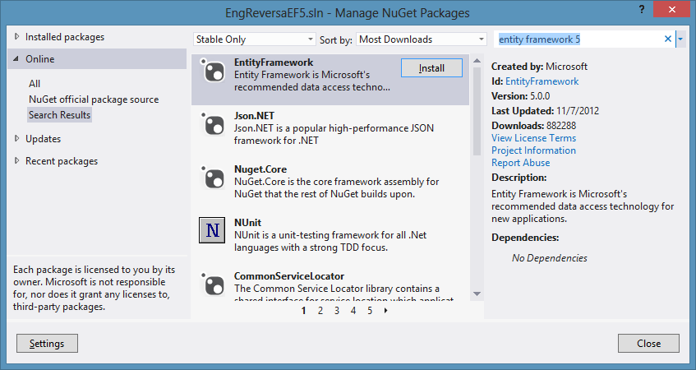Go to results page 3
Screen dimensions: 696x370
tap(337, 311)
